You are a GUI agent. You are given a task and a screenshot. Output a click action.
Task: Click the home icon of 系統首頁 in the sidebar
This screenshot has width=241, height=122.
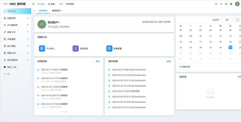[5, 11]
